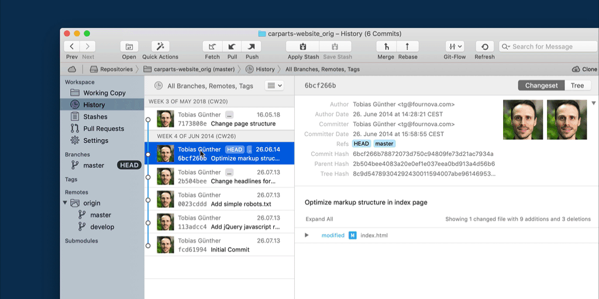Image resolution: width=599 pixels, height=299 pixels.
Task: Click the Rebase toolbar icon
Action: click(x=408, y=47)
